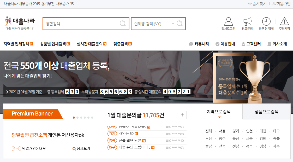Image resolution: width=293 pixels, height=162 pixels.
Task: Select region 경남
Action: 263,146
